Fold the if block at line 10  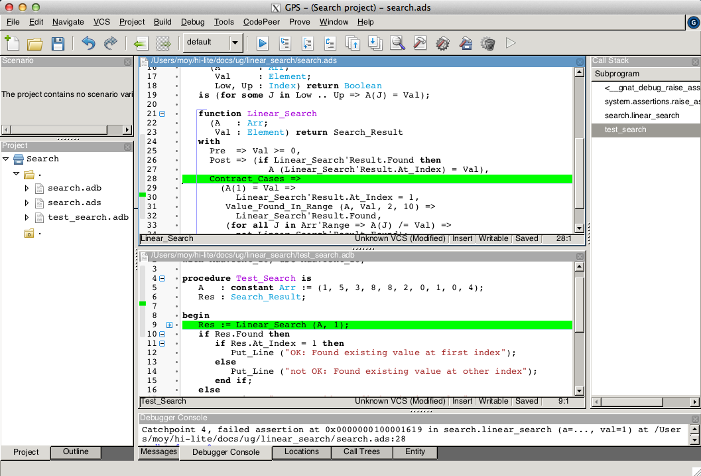point(162,334)
